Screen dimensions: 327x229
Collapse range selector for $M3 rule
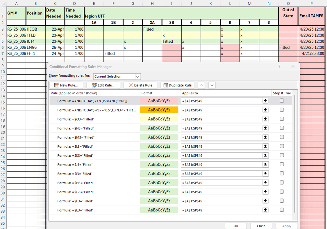click(x=265, y=137)
